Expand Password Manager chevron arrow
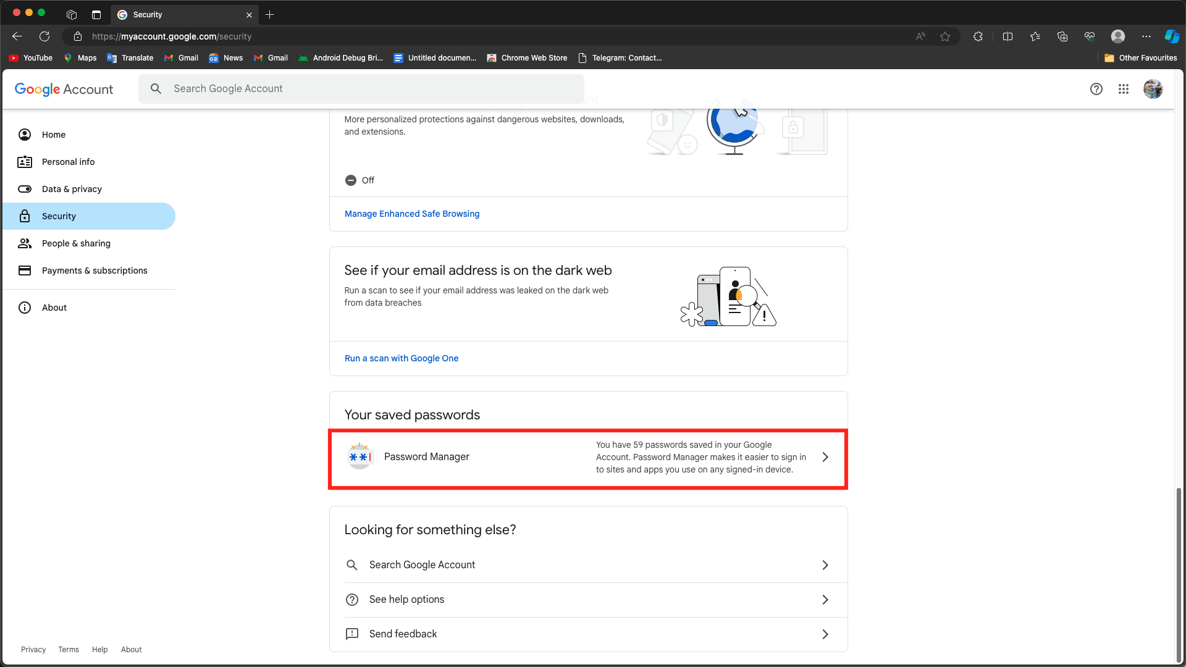Viewport: 1186px width, 667px height. click(x=825, y=457)
